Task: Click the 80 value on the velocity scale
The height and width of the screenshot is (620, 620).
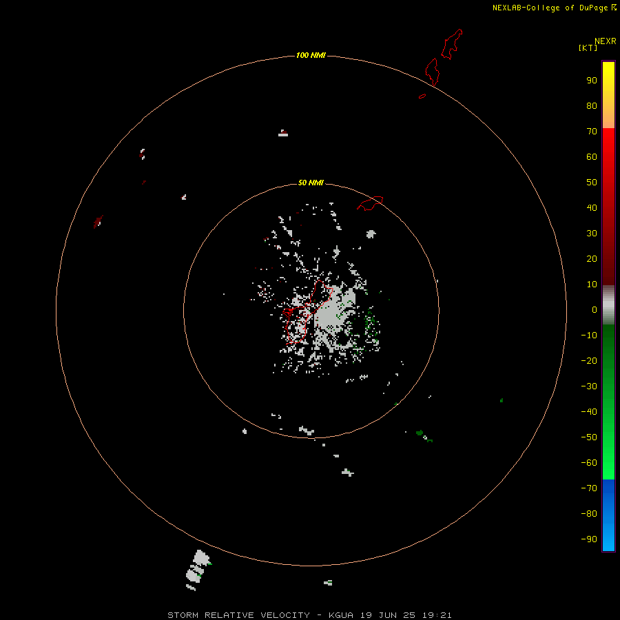Action: (x=592, y=105)
